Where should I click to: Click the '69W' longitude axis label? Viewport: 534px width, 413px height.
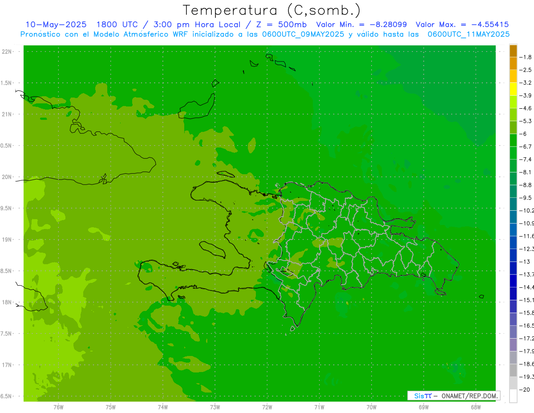click(x=423, y=407)
